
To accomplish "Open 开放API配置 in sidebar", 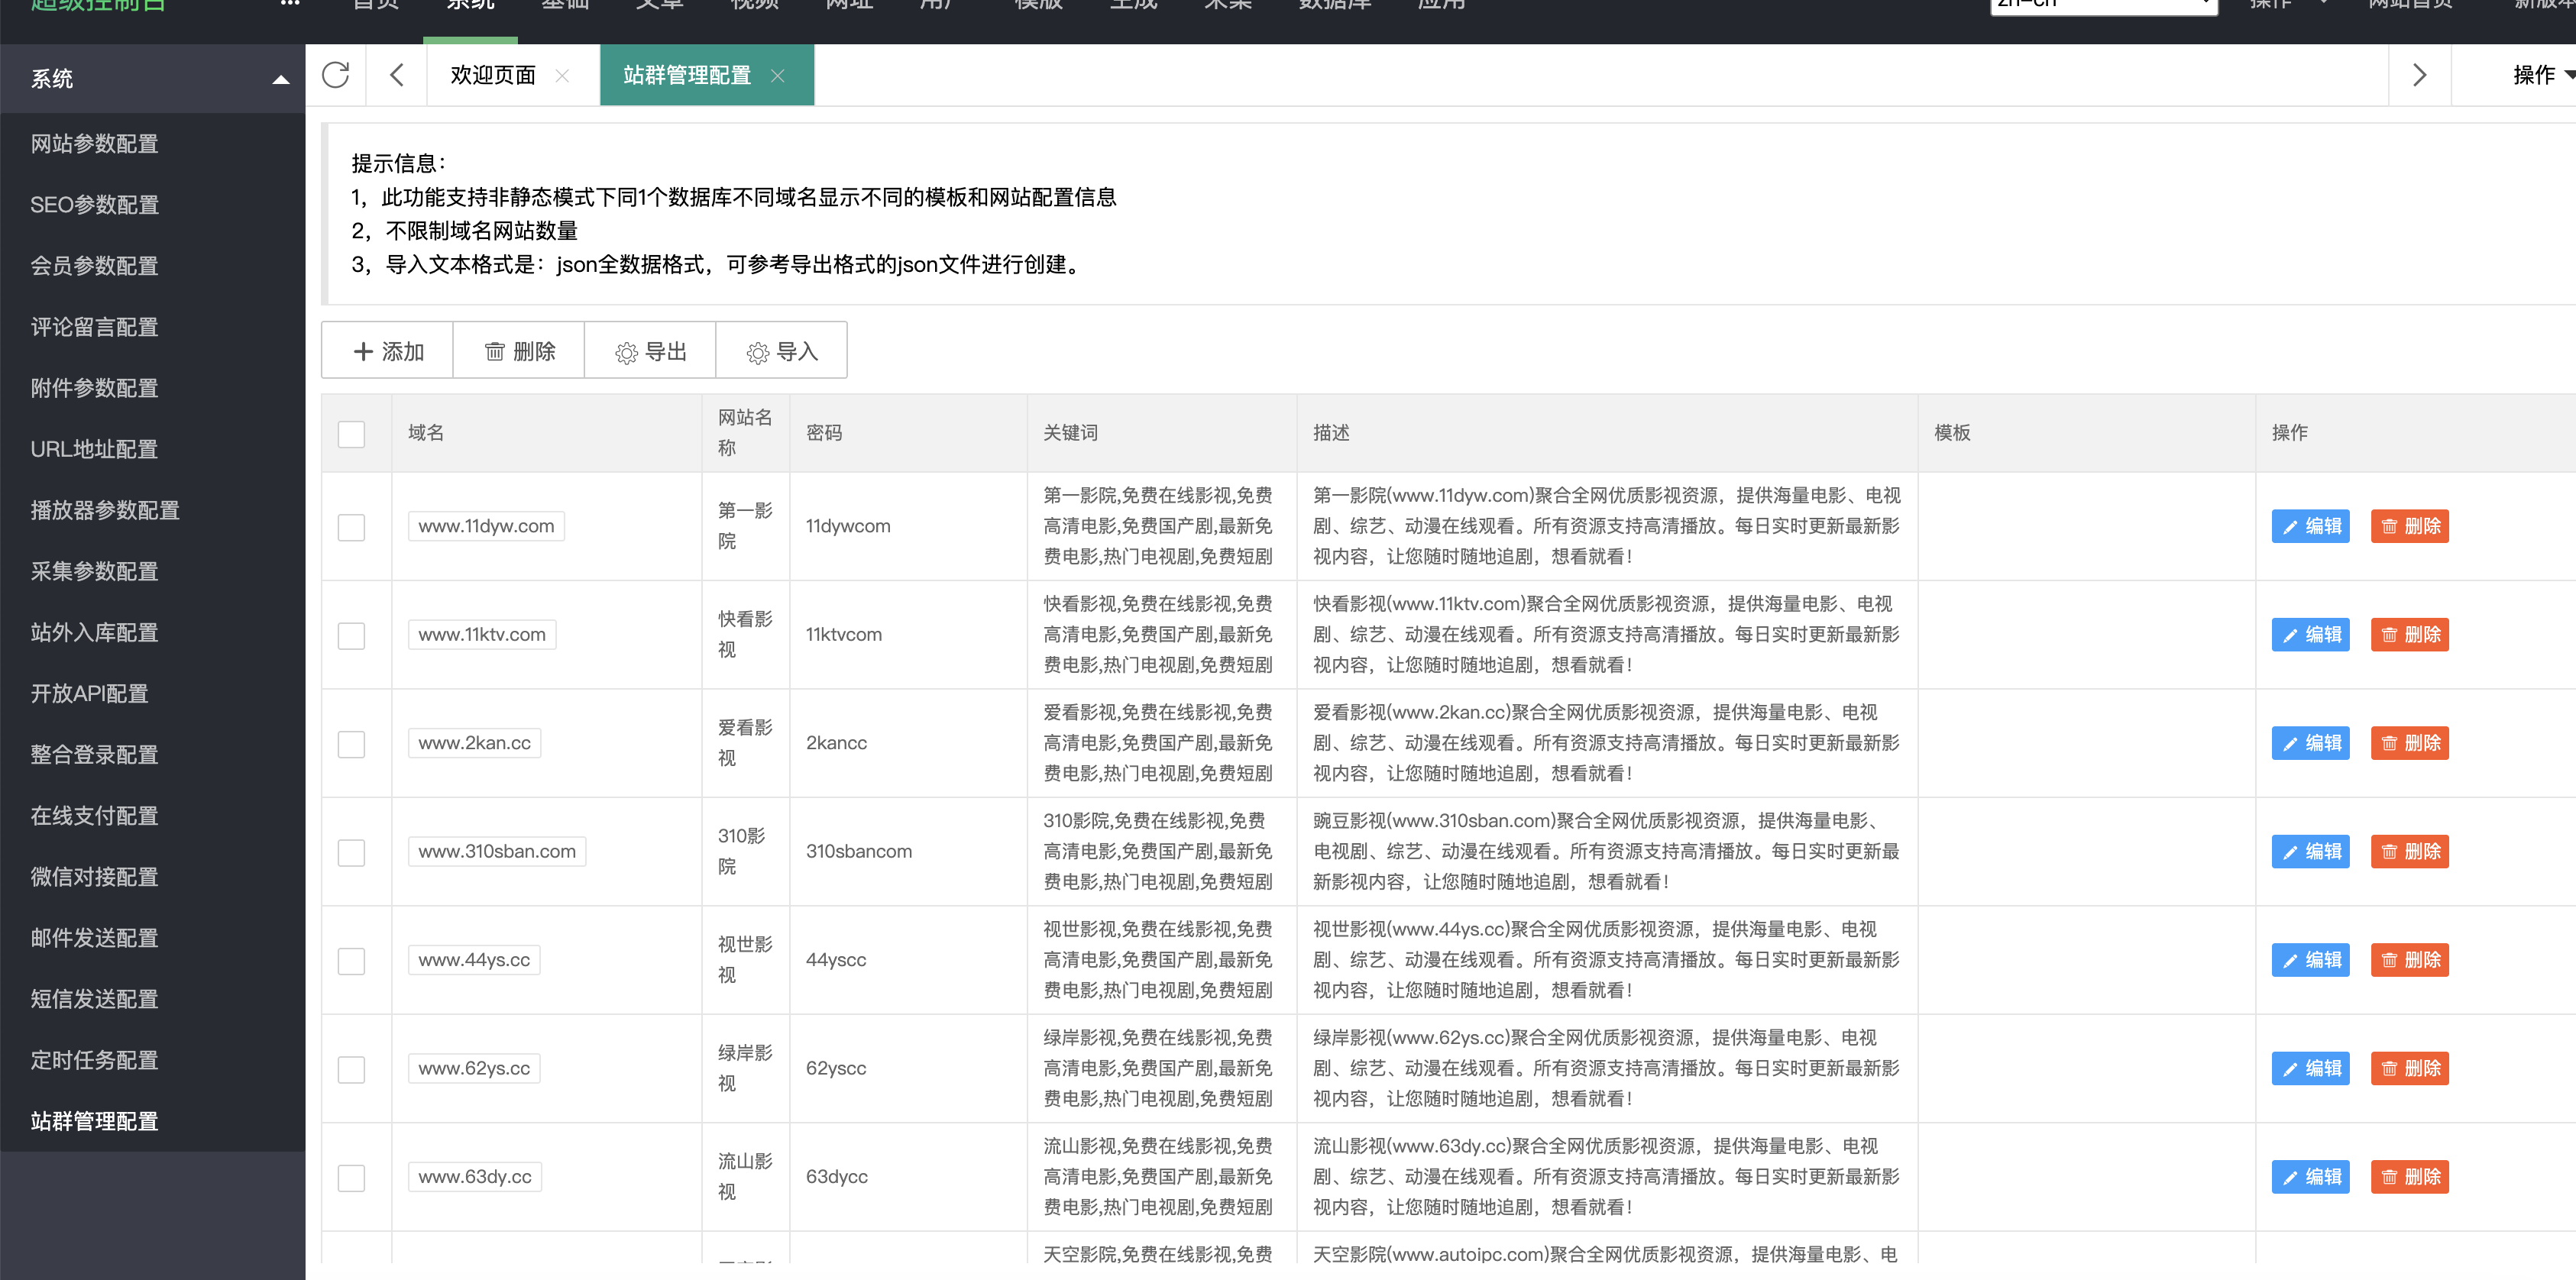I will point(153,693).
